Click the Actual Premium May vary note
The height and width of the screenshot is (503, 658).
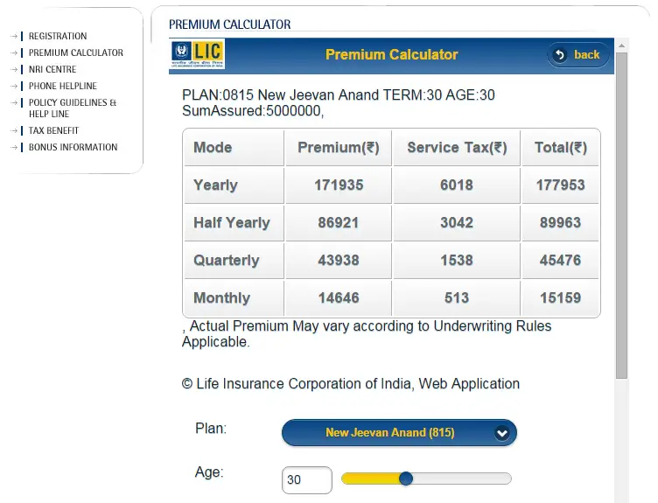point(367,334)
